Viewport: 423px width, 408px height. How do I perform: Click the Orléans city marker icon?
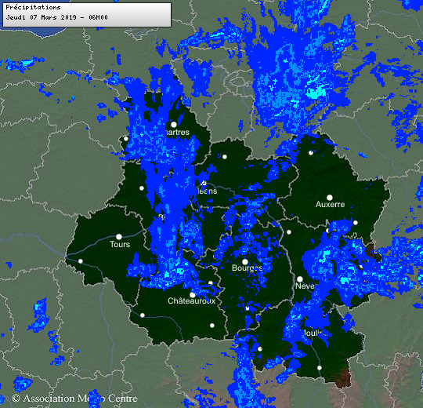tap(204, 183)
